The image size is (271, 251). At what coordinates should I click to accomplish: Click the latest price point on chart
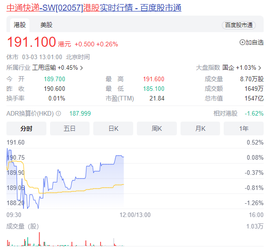124,157
